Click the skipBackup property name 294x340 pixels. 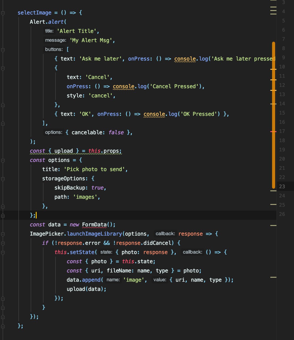tap(70, 188)
